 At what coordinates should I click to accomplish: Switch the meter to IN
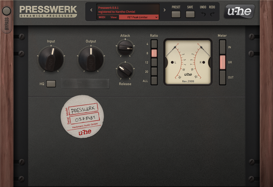[x=223, y=47]
